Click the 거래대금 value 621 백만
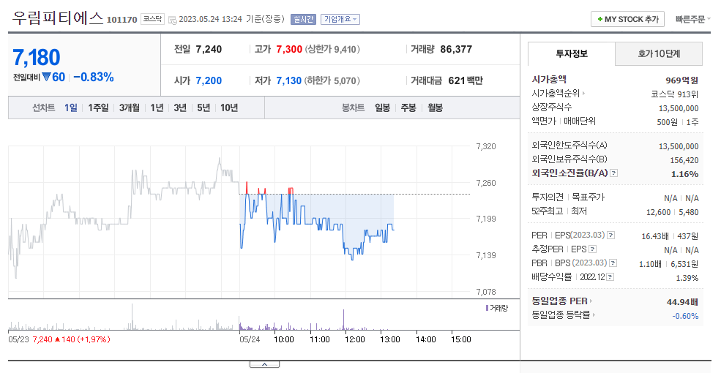This screenshot has width=721, height=373. click(466, 80)
